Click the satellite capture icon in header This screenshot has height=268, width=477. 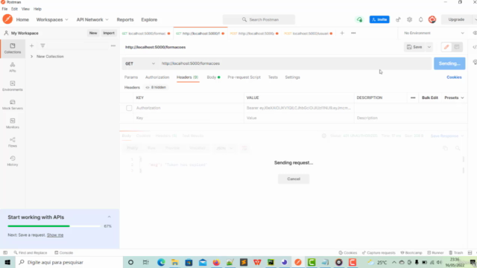coord(398,19)
